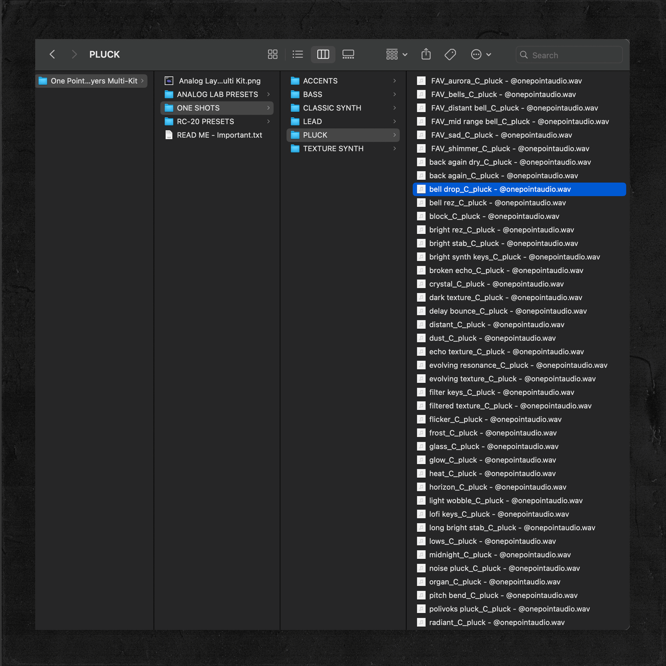Switch to icon grid view

coord(272,54)
